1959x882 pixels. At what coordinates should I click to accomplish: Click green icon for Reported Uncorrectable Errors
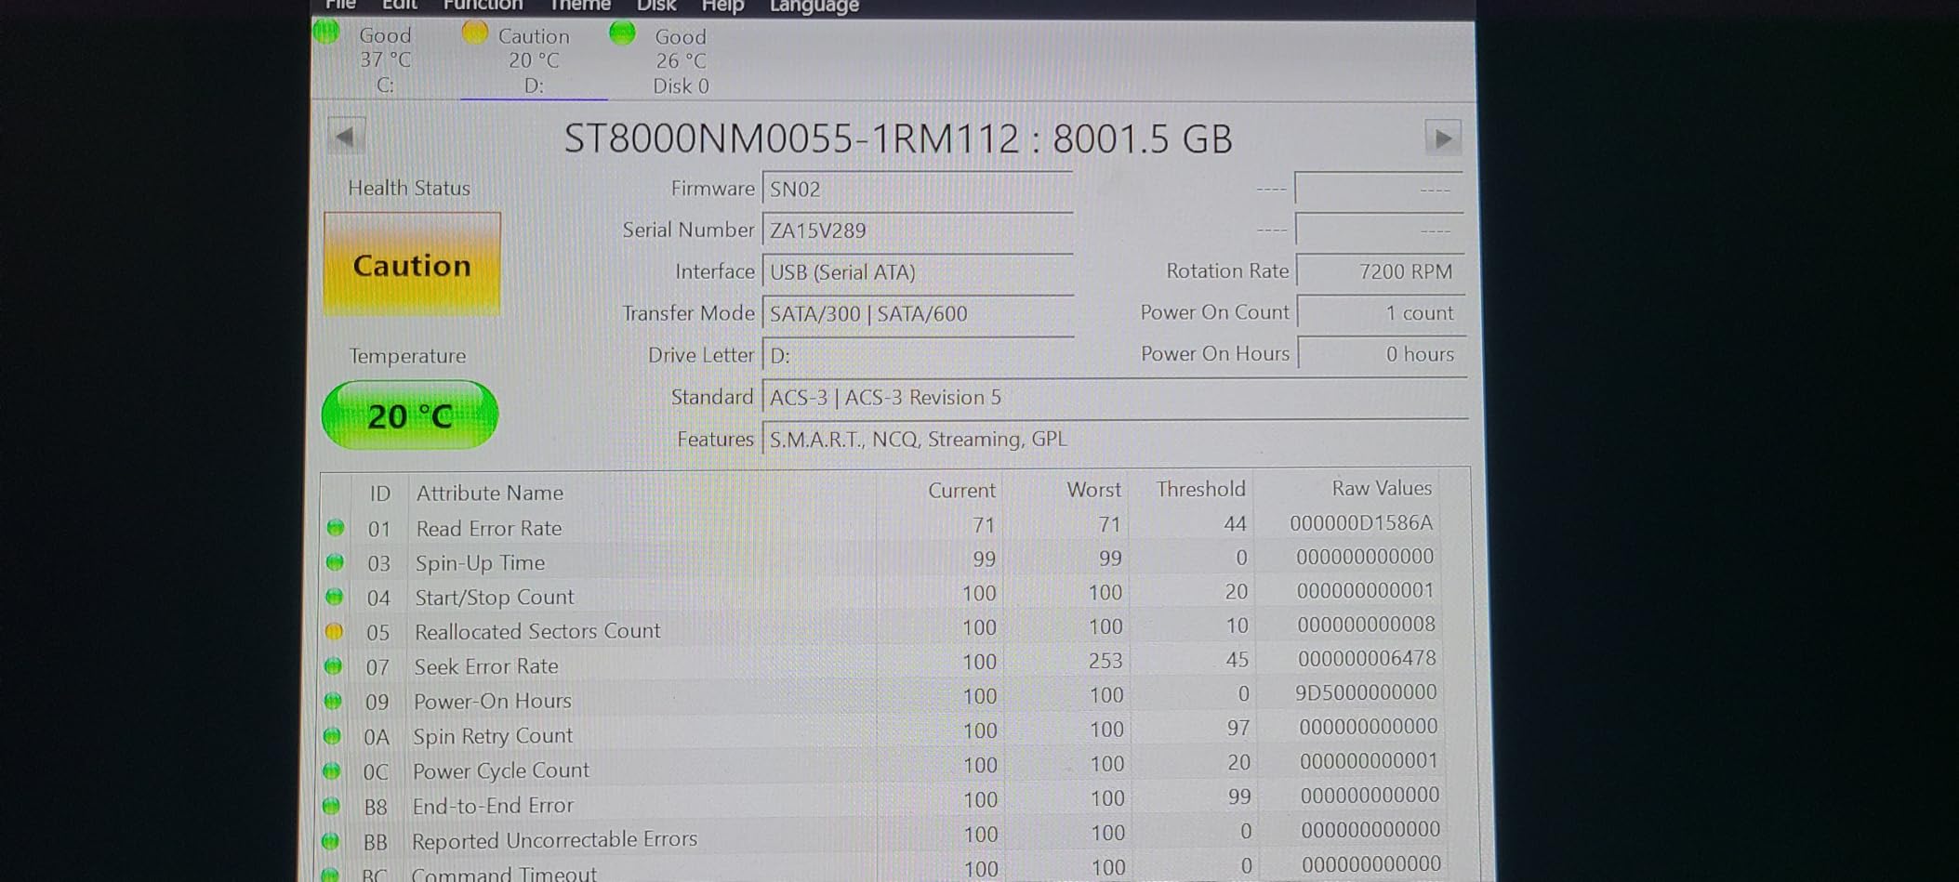(x=330, y=840)
